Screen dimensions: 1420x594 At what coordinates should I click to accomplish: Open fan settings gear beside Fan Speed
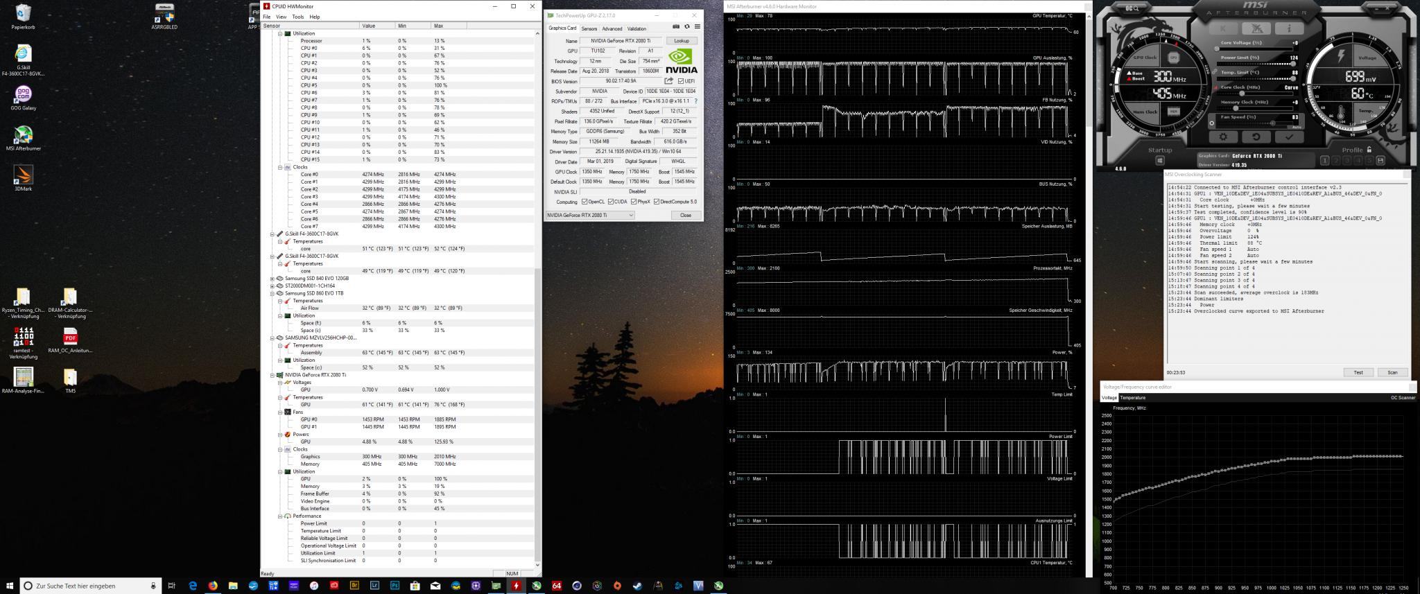point(1211,123)
